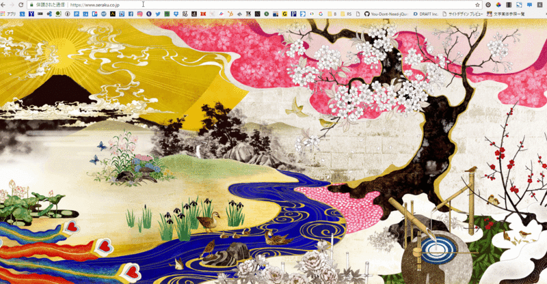Expand the RS bookmarks folder
The width and height of the screenshot is (547, 284).
346,14
